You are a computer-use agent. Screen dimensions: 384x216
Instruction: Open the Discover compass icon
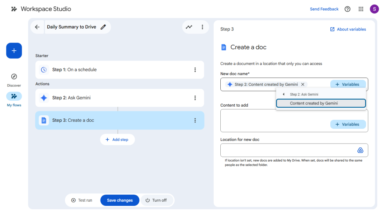tap(14, 77)
